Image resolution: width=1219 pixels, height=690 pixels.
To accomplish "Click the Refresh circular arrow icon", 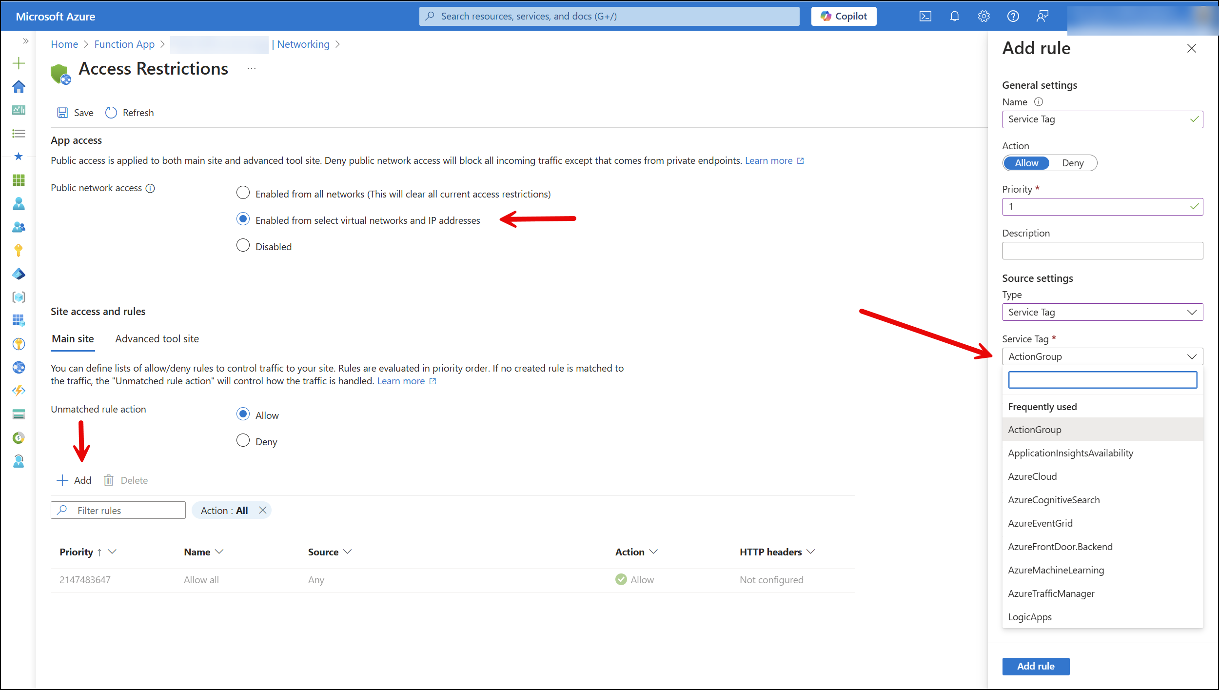I will click(x=111, y=113).
